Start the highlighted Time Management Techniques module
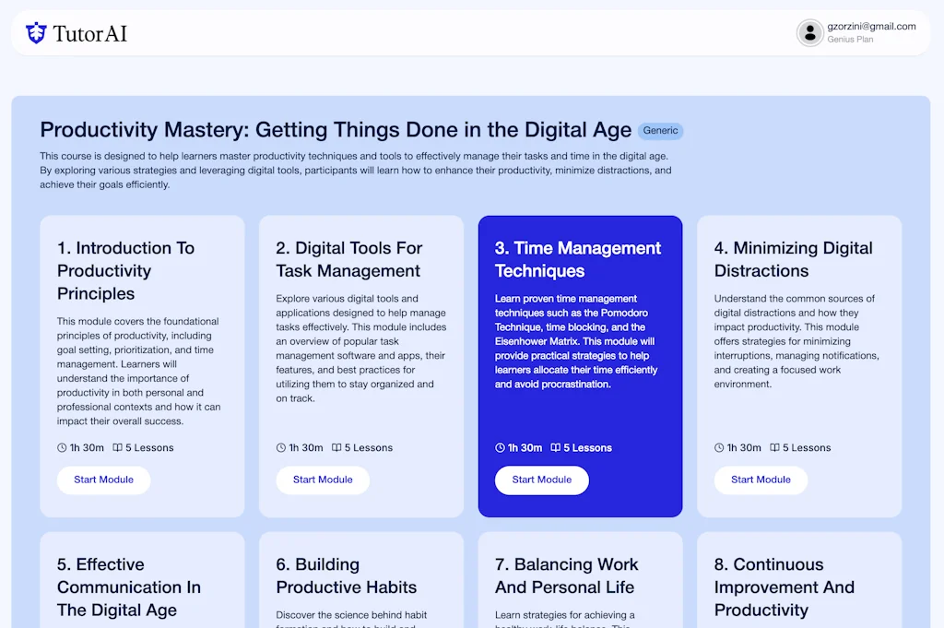 pos(542,480)
